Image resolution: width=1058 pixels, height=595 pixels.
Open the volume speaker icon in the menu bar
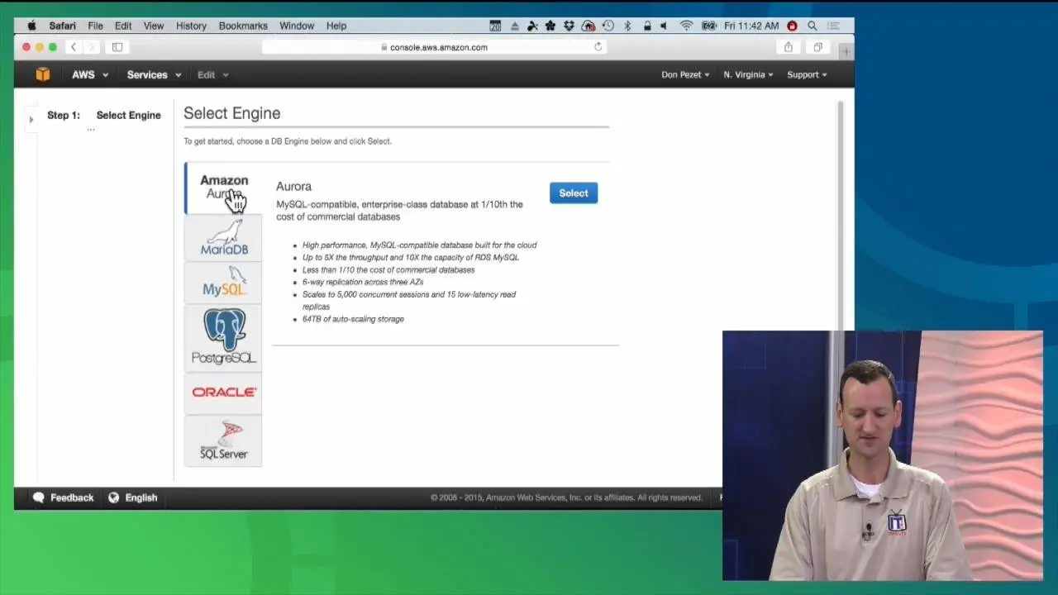(665, 26)
